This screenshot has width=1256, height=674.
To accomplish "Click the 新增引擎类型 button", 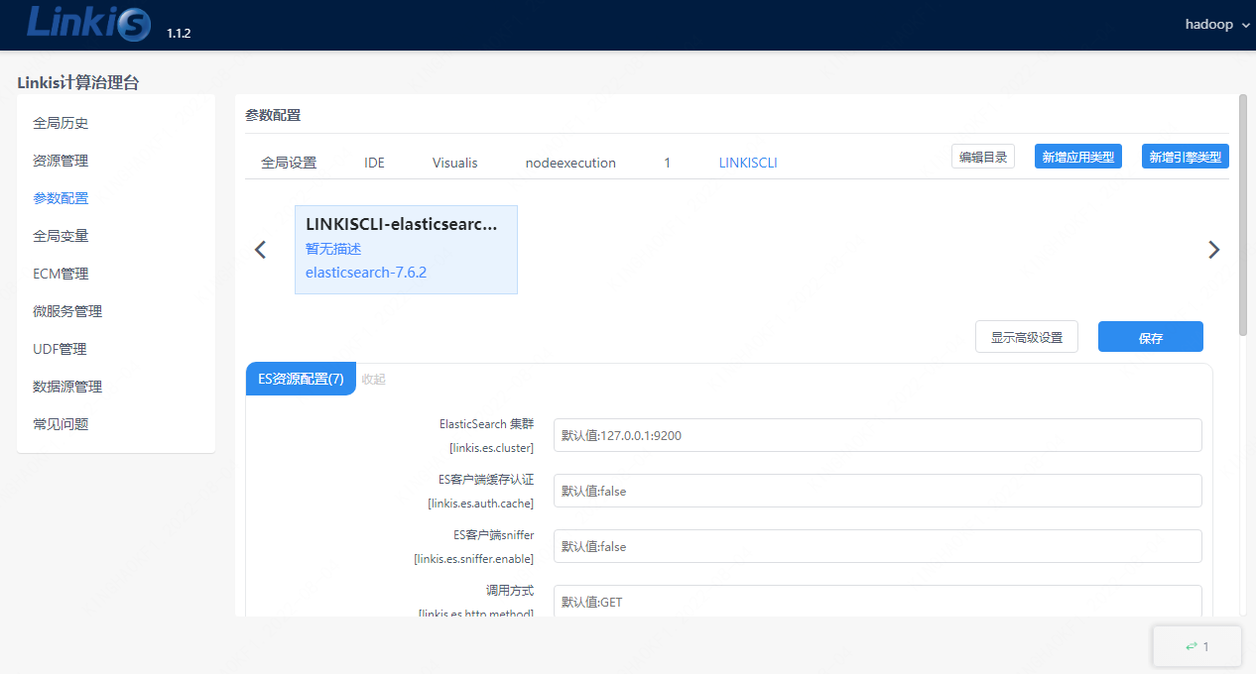I will (x=1185, y=156).
